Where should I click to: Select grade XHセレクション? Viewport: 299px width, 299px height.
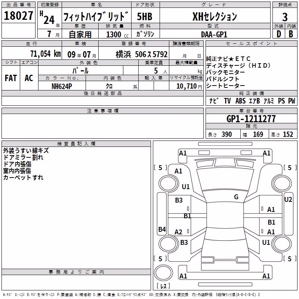(x=215, y=16)
